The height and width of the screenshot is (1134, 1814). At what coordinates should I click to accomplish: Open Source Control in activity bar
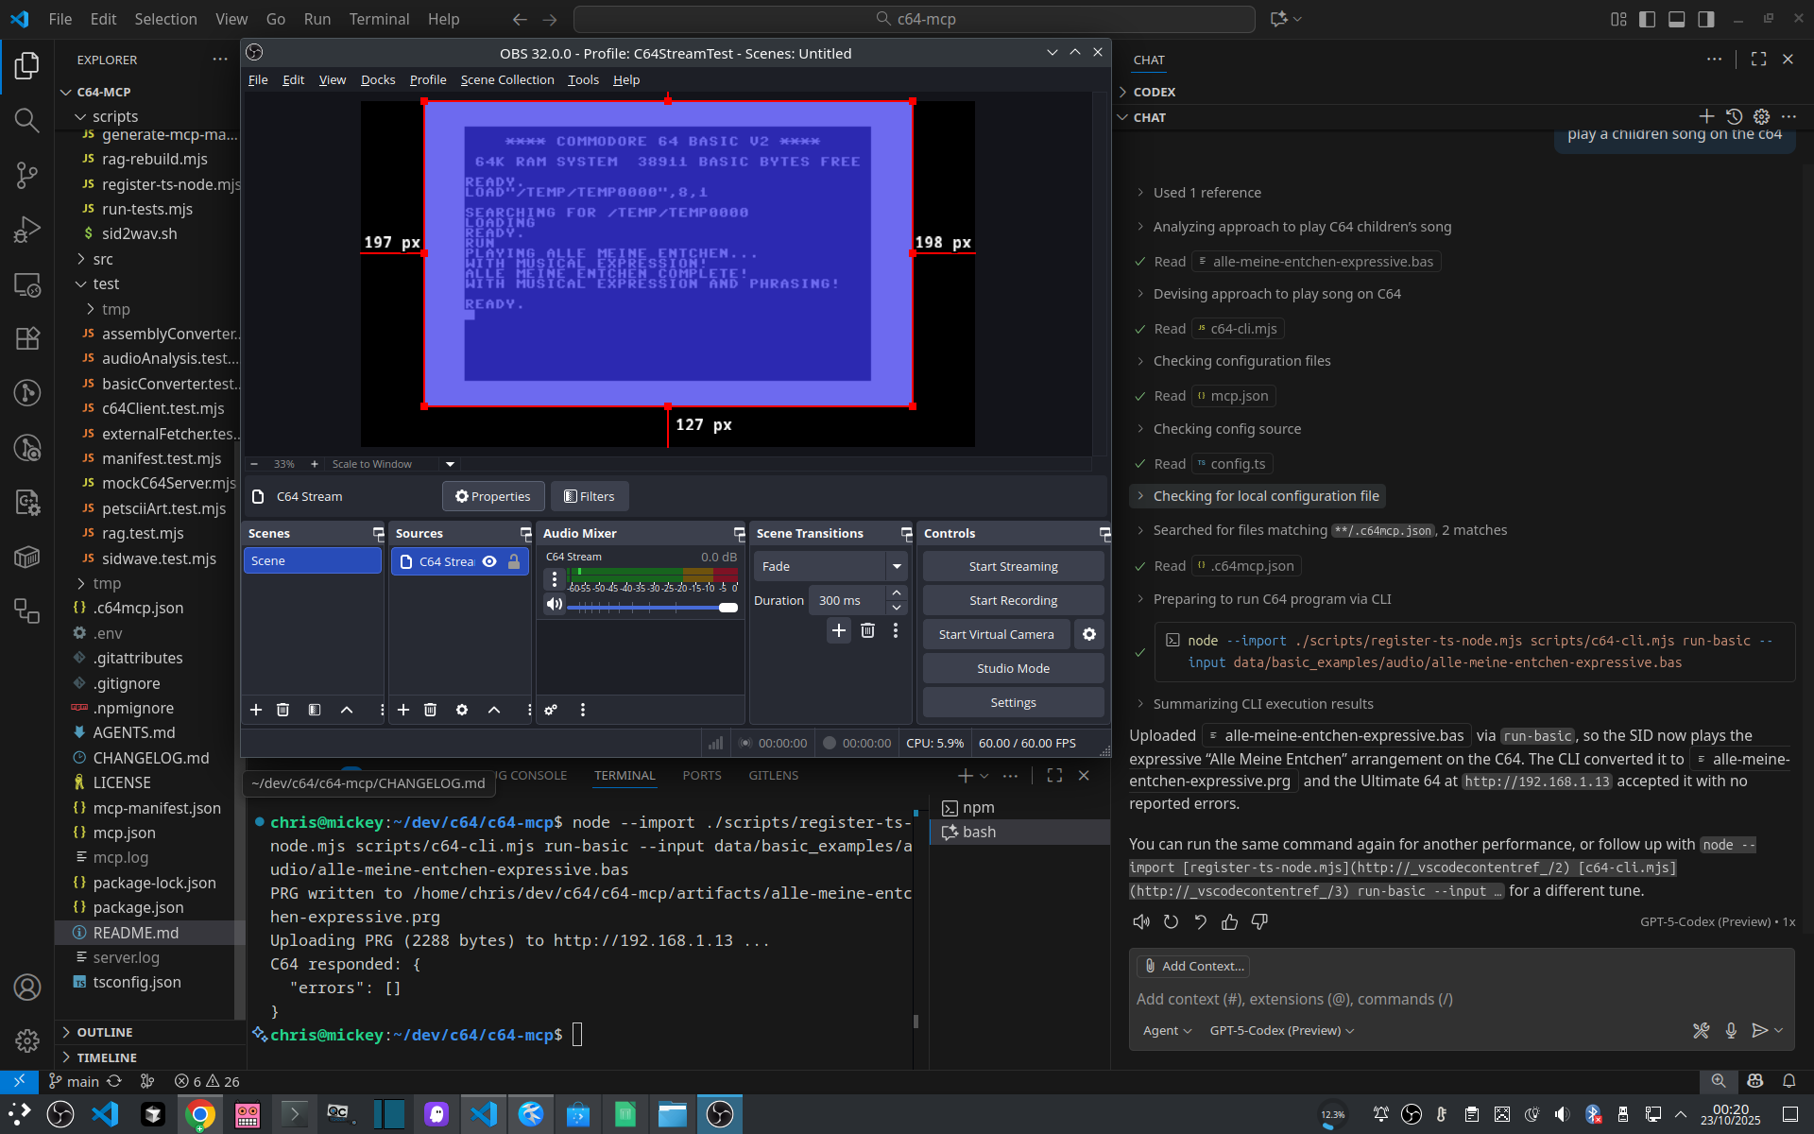[26, 175]
